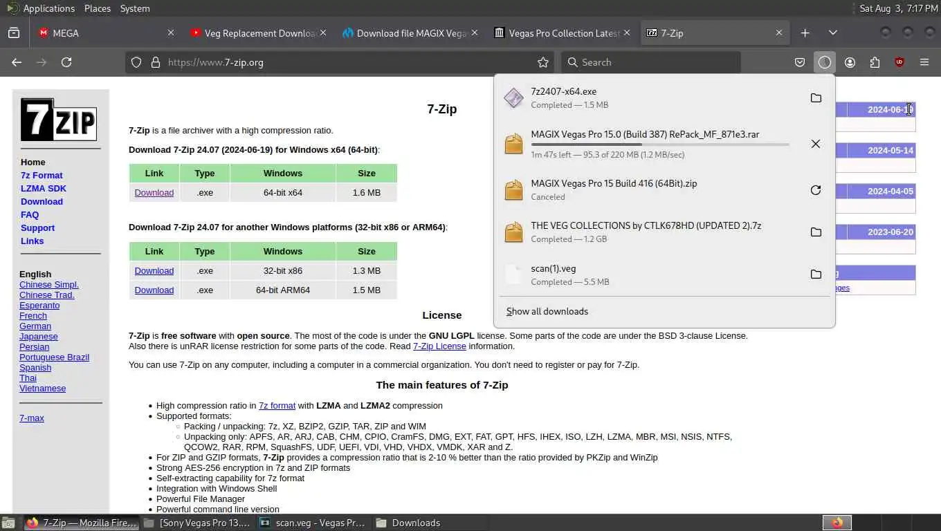Click the 7-Zip logo image
Screen dimensions: 941x531
pos(59,120)
